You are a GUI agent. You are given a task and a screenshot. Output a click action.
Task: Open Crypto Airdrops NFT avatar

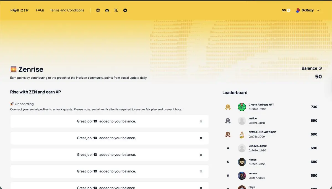tap(242, 107)
